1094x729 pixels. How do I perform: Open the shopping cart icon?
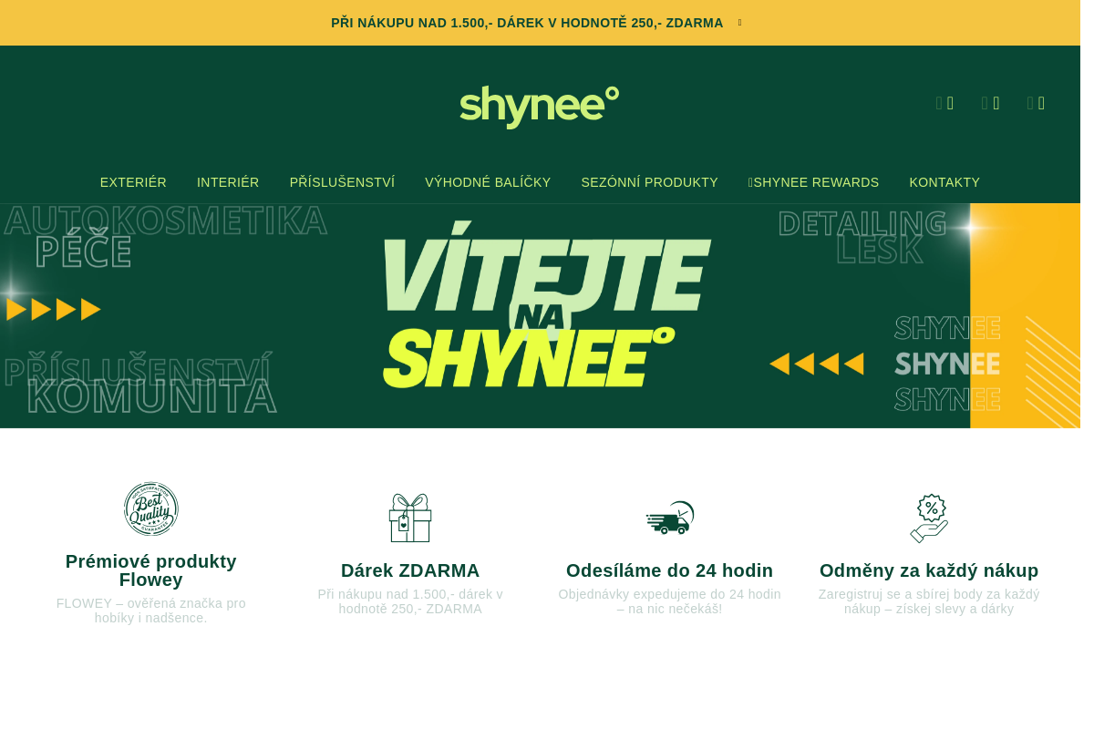point(1036,102)
